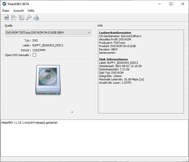Click the 'Diskgröße: 120mm' line

pyautogui.click(x=110, y=76)
